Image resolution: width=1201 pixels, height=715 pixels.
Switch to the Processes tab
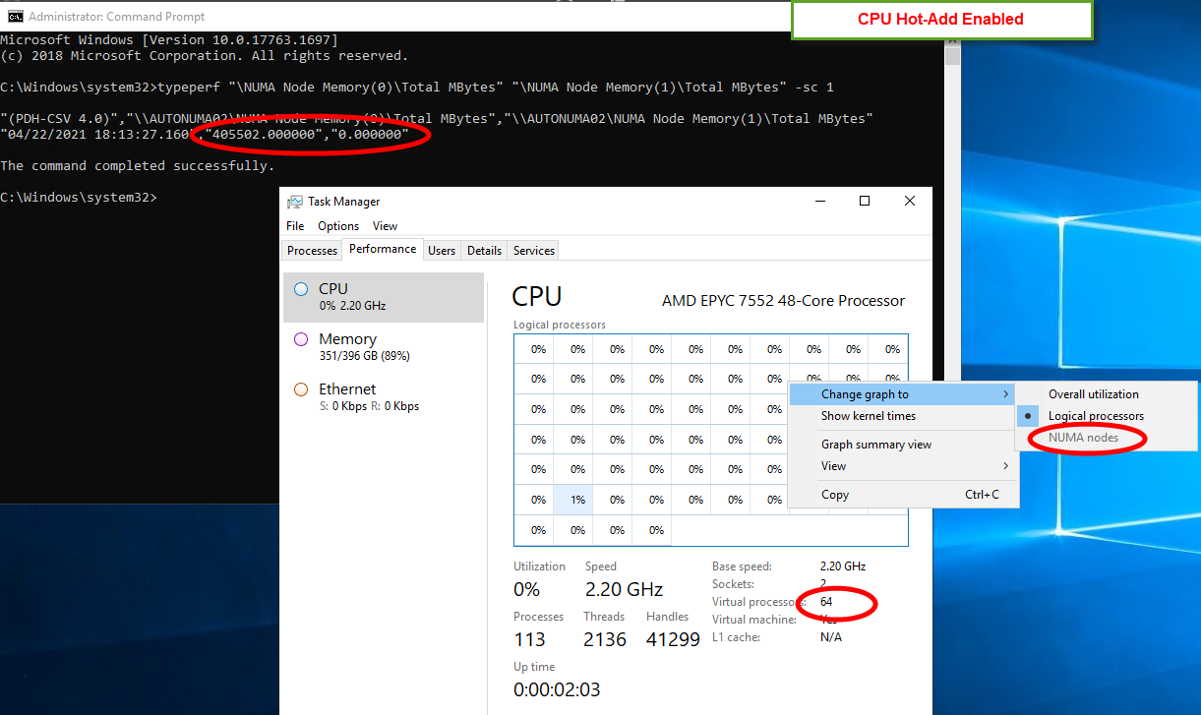pyautogui.click(x=313, y=251)
